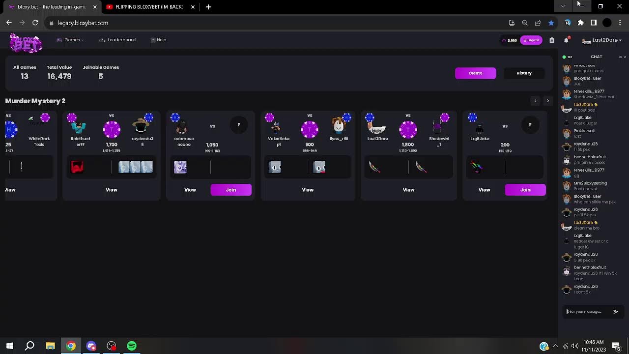Open Windows taskbar search

pos(29,346)
